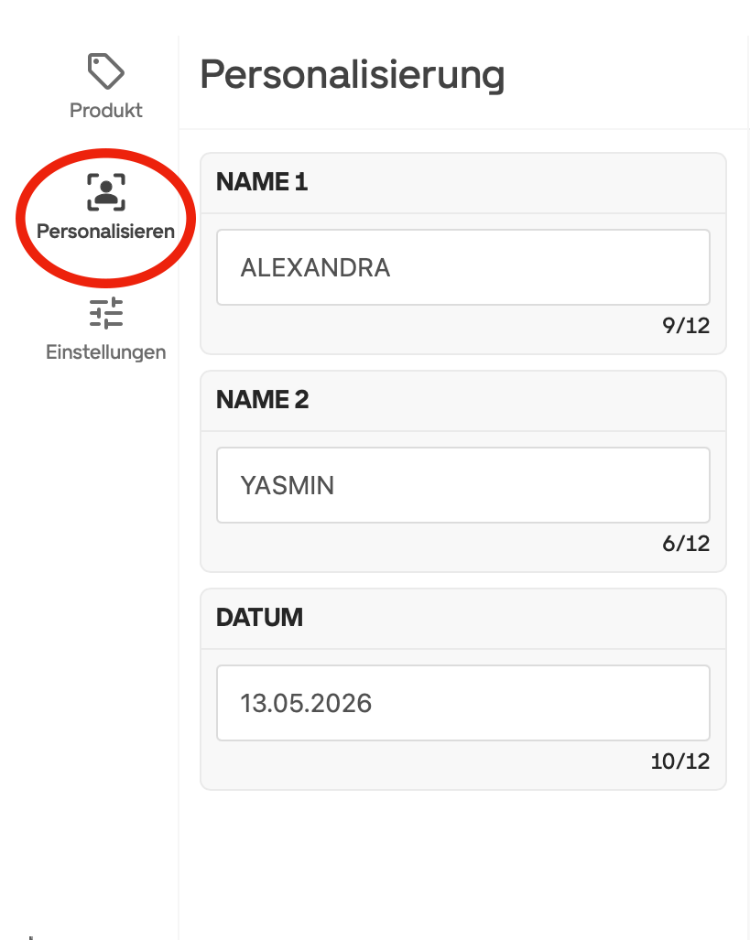Click the 10/12 character counter

click(680, 762)
